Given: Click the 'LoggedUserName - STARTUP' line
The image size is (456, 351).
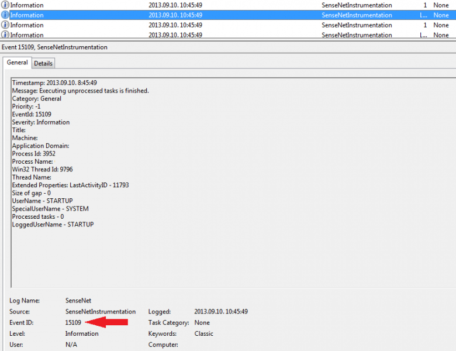Looking at the screenshot, I should (x=53, y=225).
